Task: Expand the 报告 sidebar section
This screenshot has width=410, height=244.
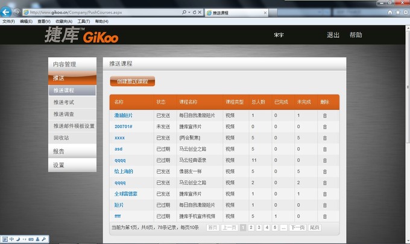Action: (x=72, y=151)
